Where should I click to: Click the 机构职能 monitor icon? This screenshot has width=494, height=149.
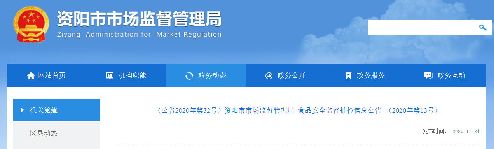(x=110, y=75)
